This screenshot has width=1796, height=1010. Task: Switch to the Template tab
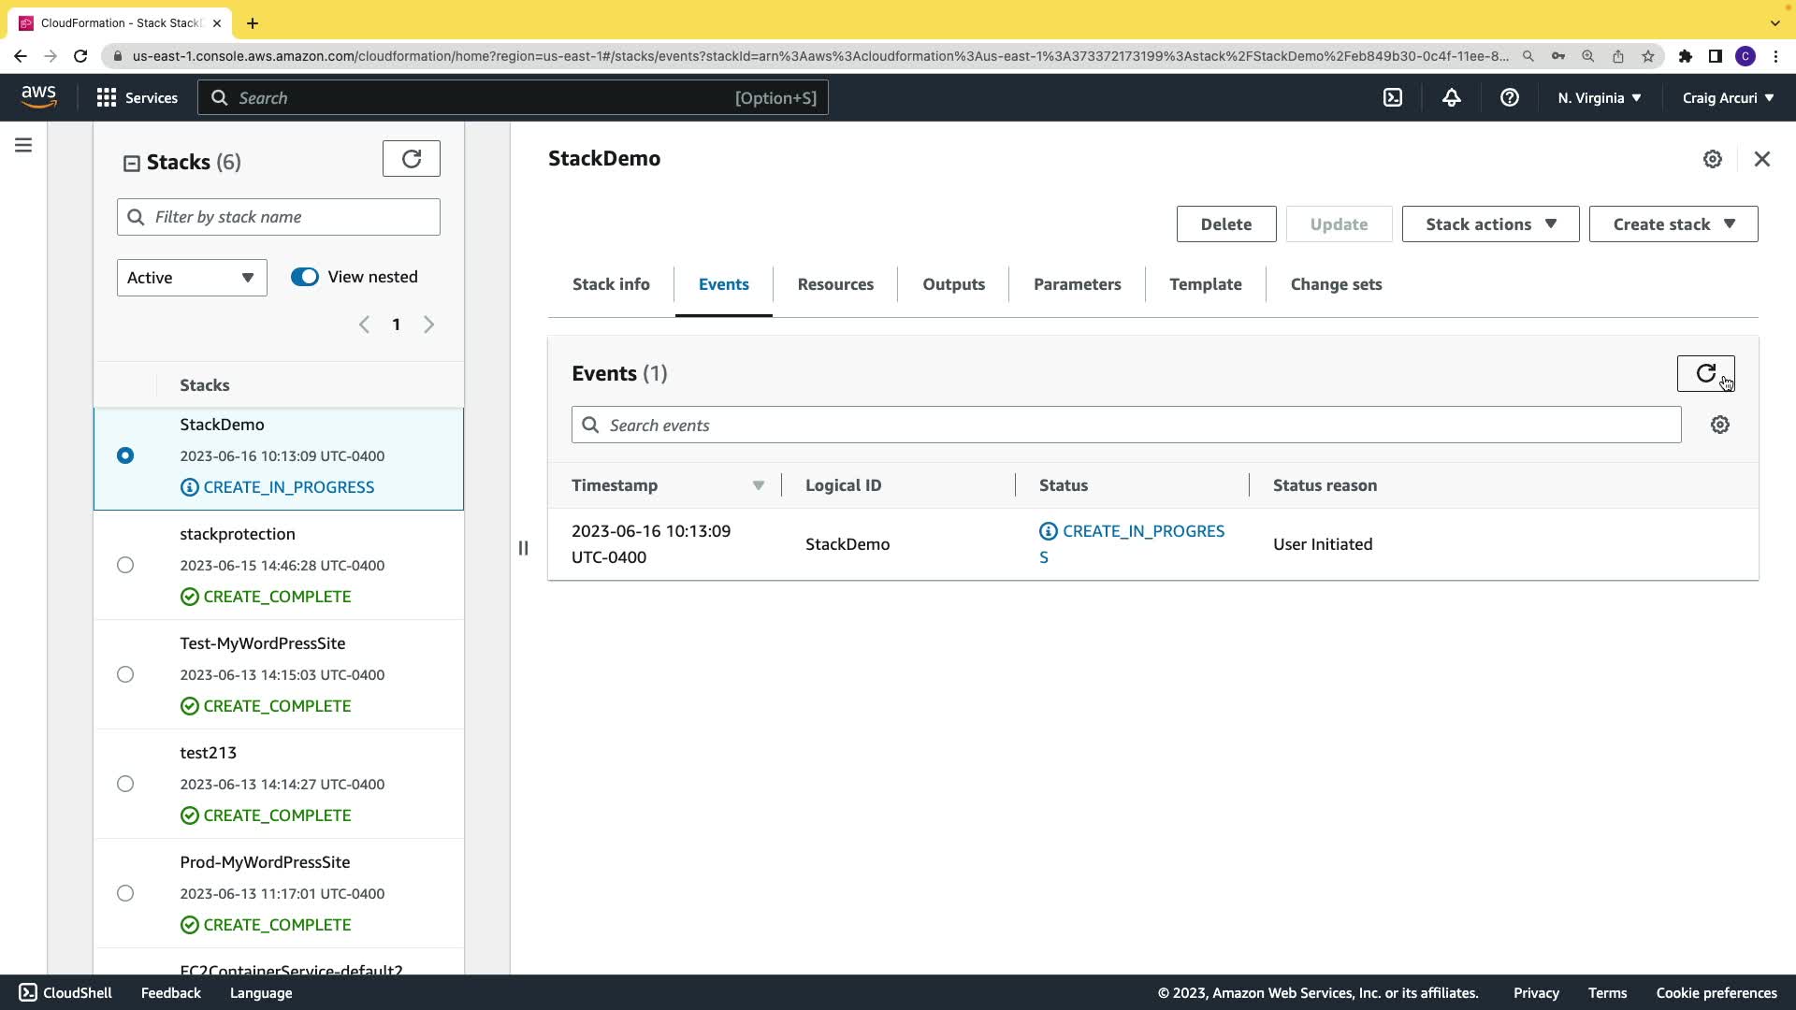coord(1205,284)
